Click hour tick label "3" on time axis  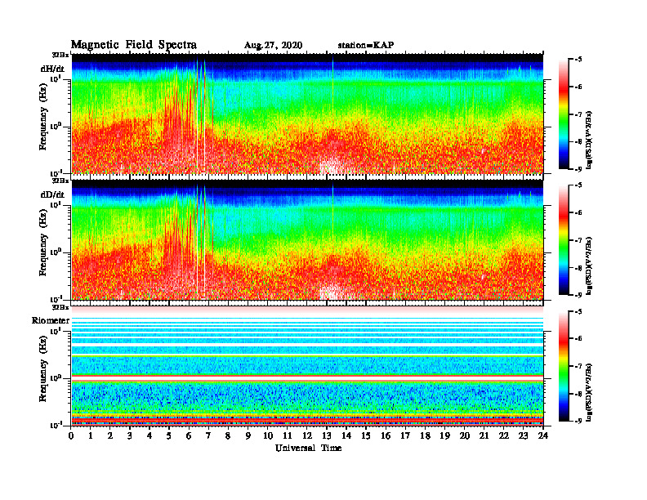pos(130,435)
